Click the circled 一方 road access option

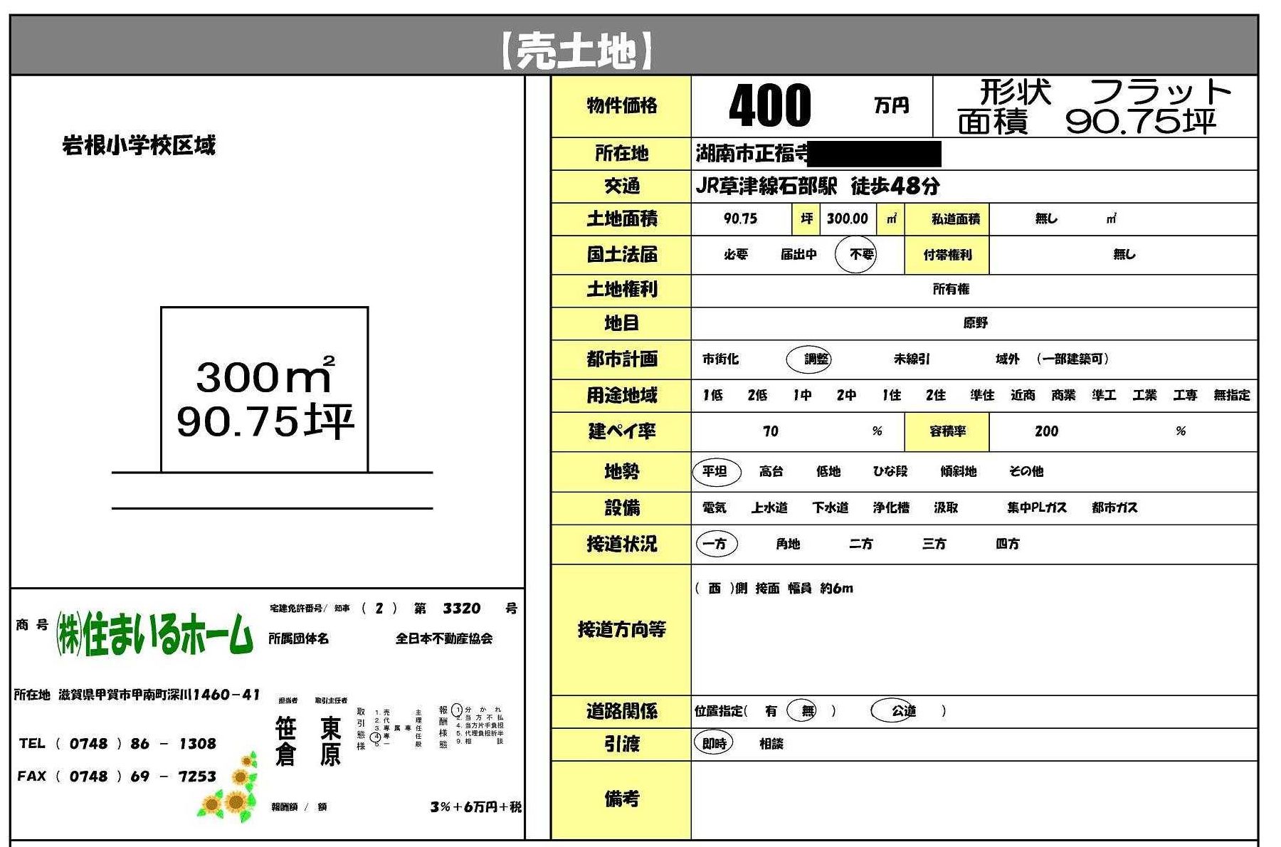[x=716, y=544]
